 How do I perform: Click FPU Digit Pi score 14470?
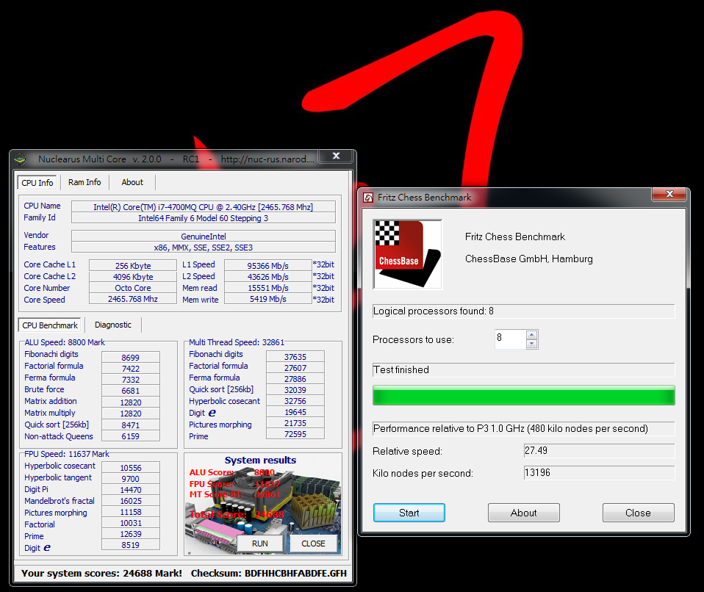tap(131, 490)
